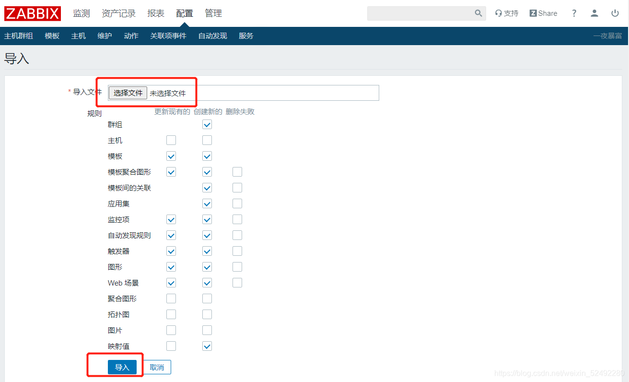Toggle 自动发现规则 删除失败 checkbox

(x=237, y=235)
